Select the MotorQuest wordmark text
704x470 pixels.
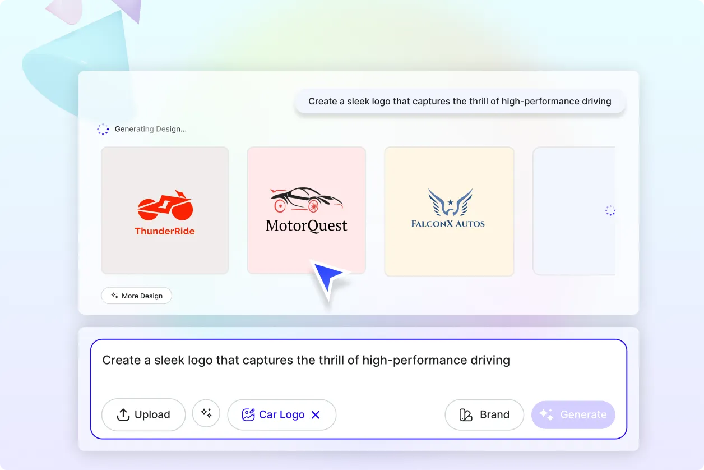click(x=306, y=226)
